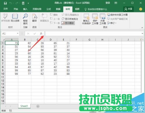Click 共享工作簿

click(103, 19)
